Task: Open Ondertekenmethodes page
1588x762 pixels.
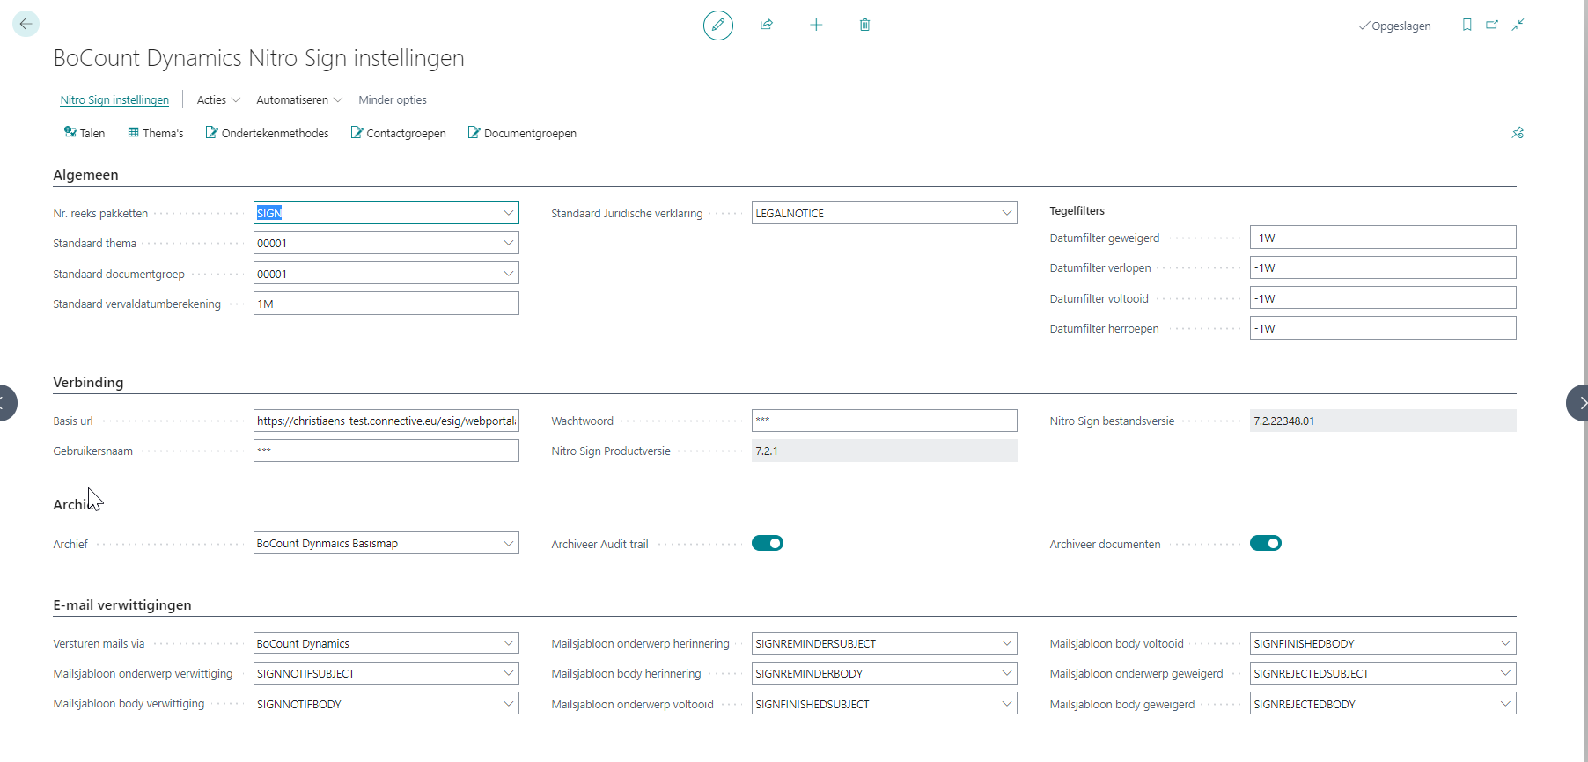Action: coord(267,134)
